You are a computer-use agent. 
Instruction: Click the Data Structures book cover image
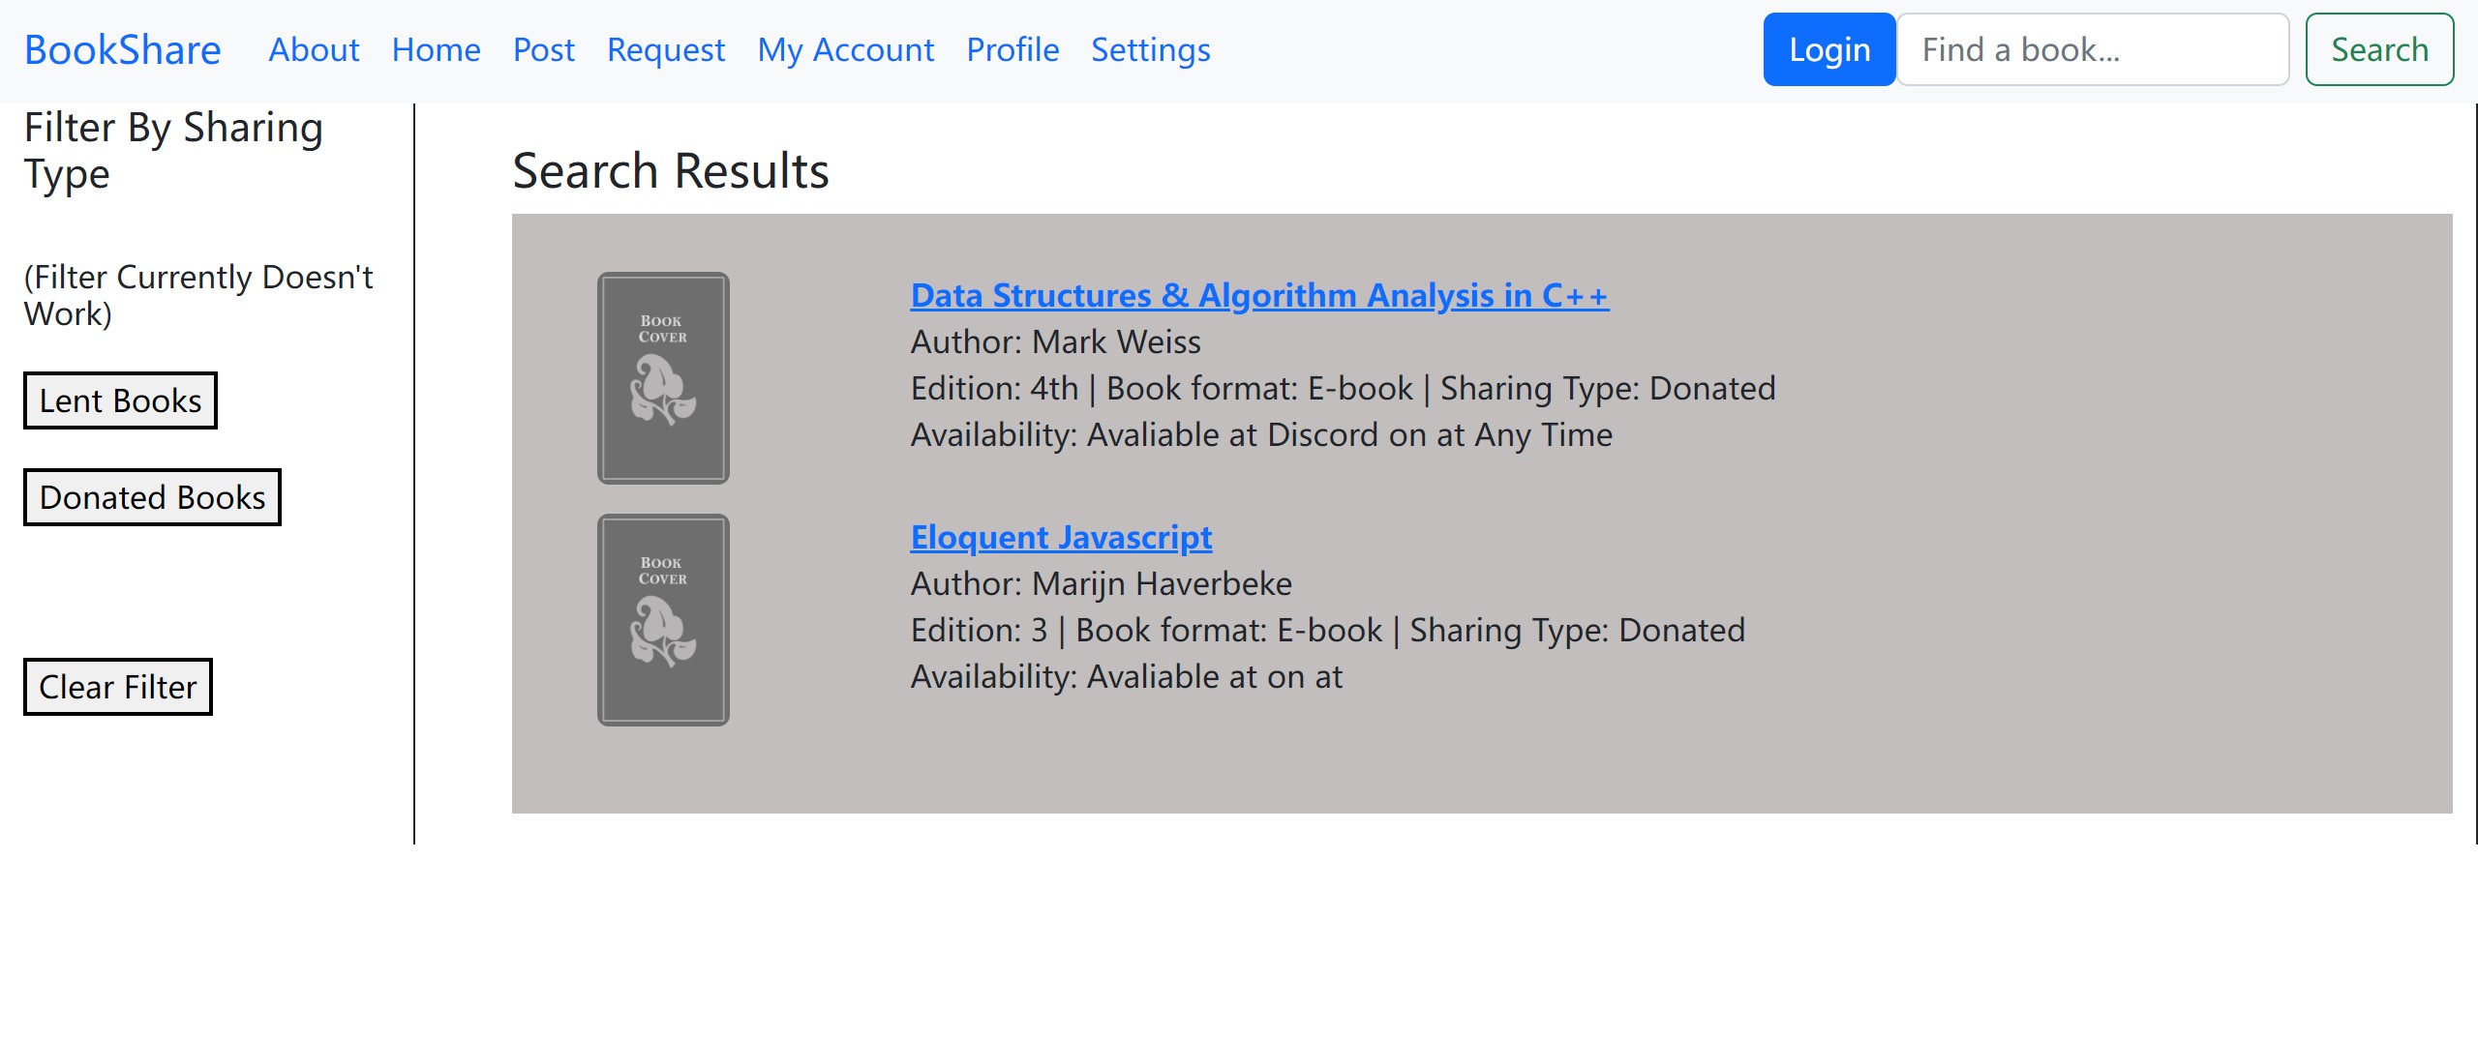663,378
